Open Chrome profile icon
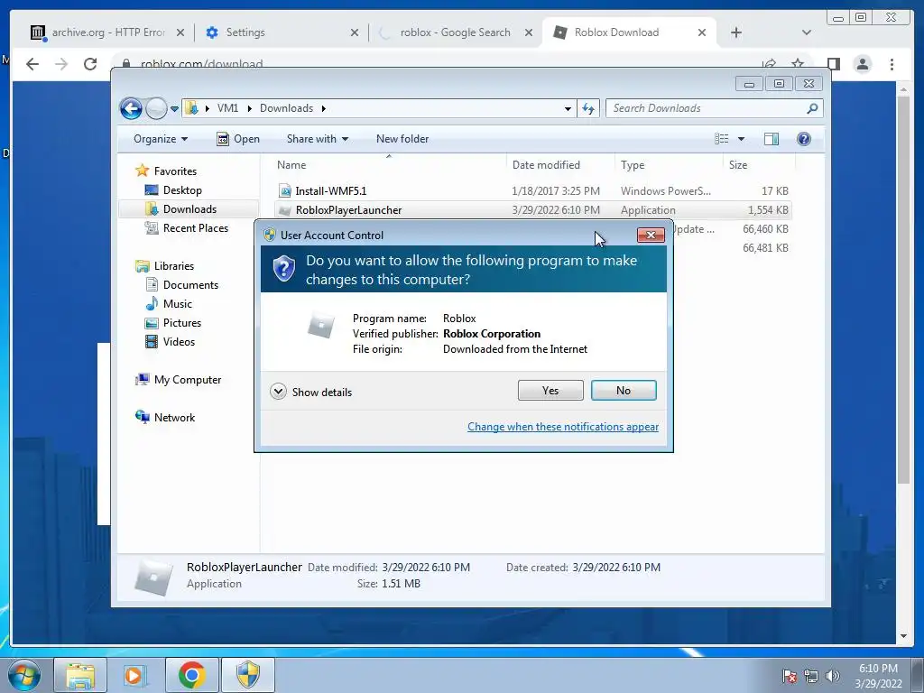The image size is (924, 693). click(x=862, y=64)
